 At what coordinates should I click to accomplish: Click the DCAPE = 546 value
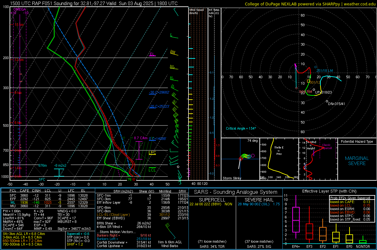tap(13, 225)
